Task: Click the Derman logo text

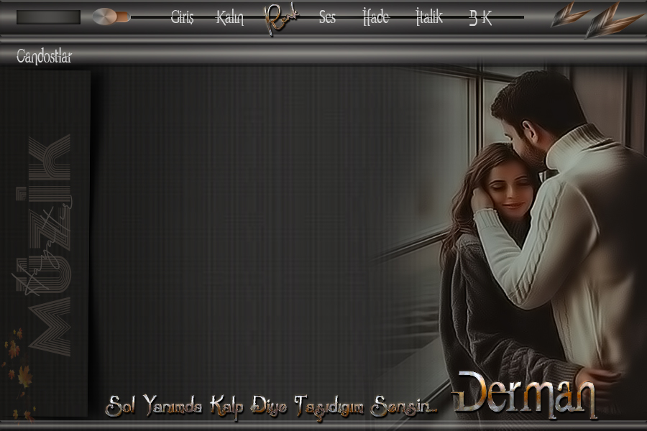Action: pos(526,394)
